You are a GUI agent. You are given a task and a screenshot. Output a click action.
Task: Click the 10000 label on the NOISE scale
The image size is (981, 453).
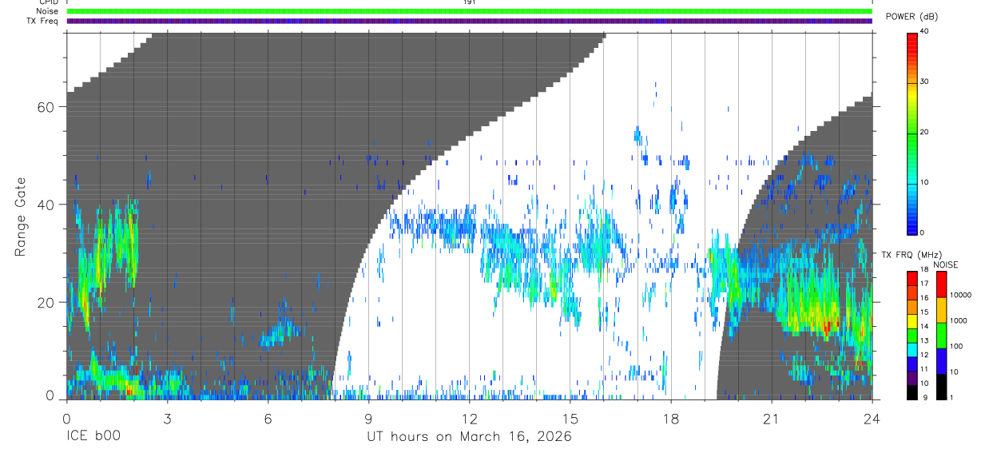point(961,296)
